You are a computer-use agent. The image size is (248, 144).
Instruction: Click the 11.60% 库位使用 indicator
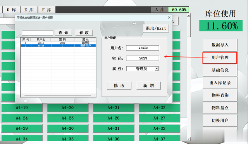[x=221, y=26]
